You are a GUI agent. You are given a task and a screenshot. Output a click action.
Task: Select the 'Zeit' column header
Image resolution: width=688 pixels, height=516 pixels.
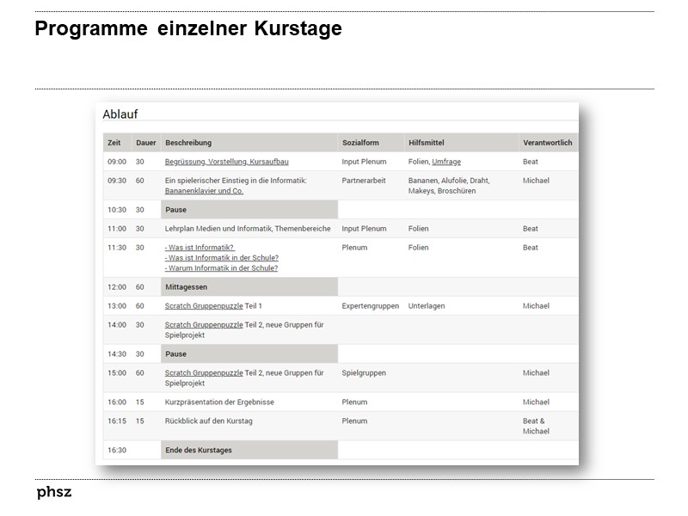114,142
